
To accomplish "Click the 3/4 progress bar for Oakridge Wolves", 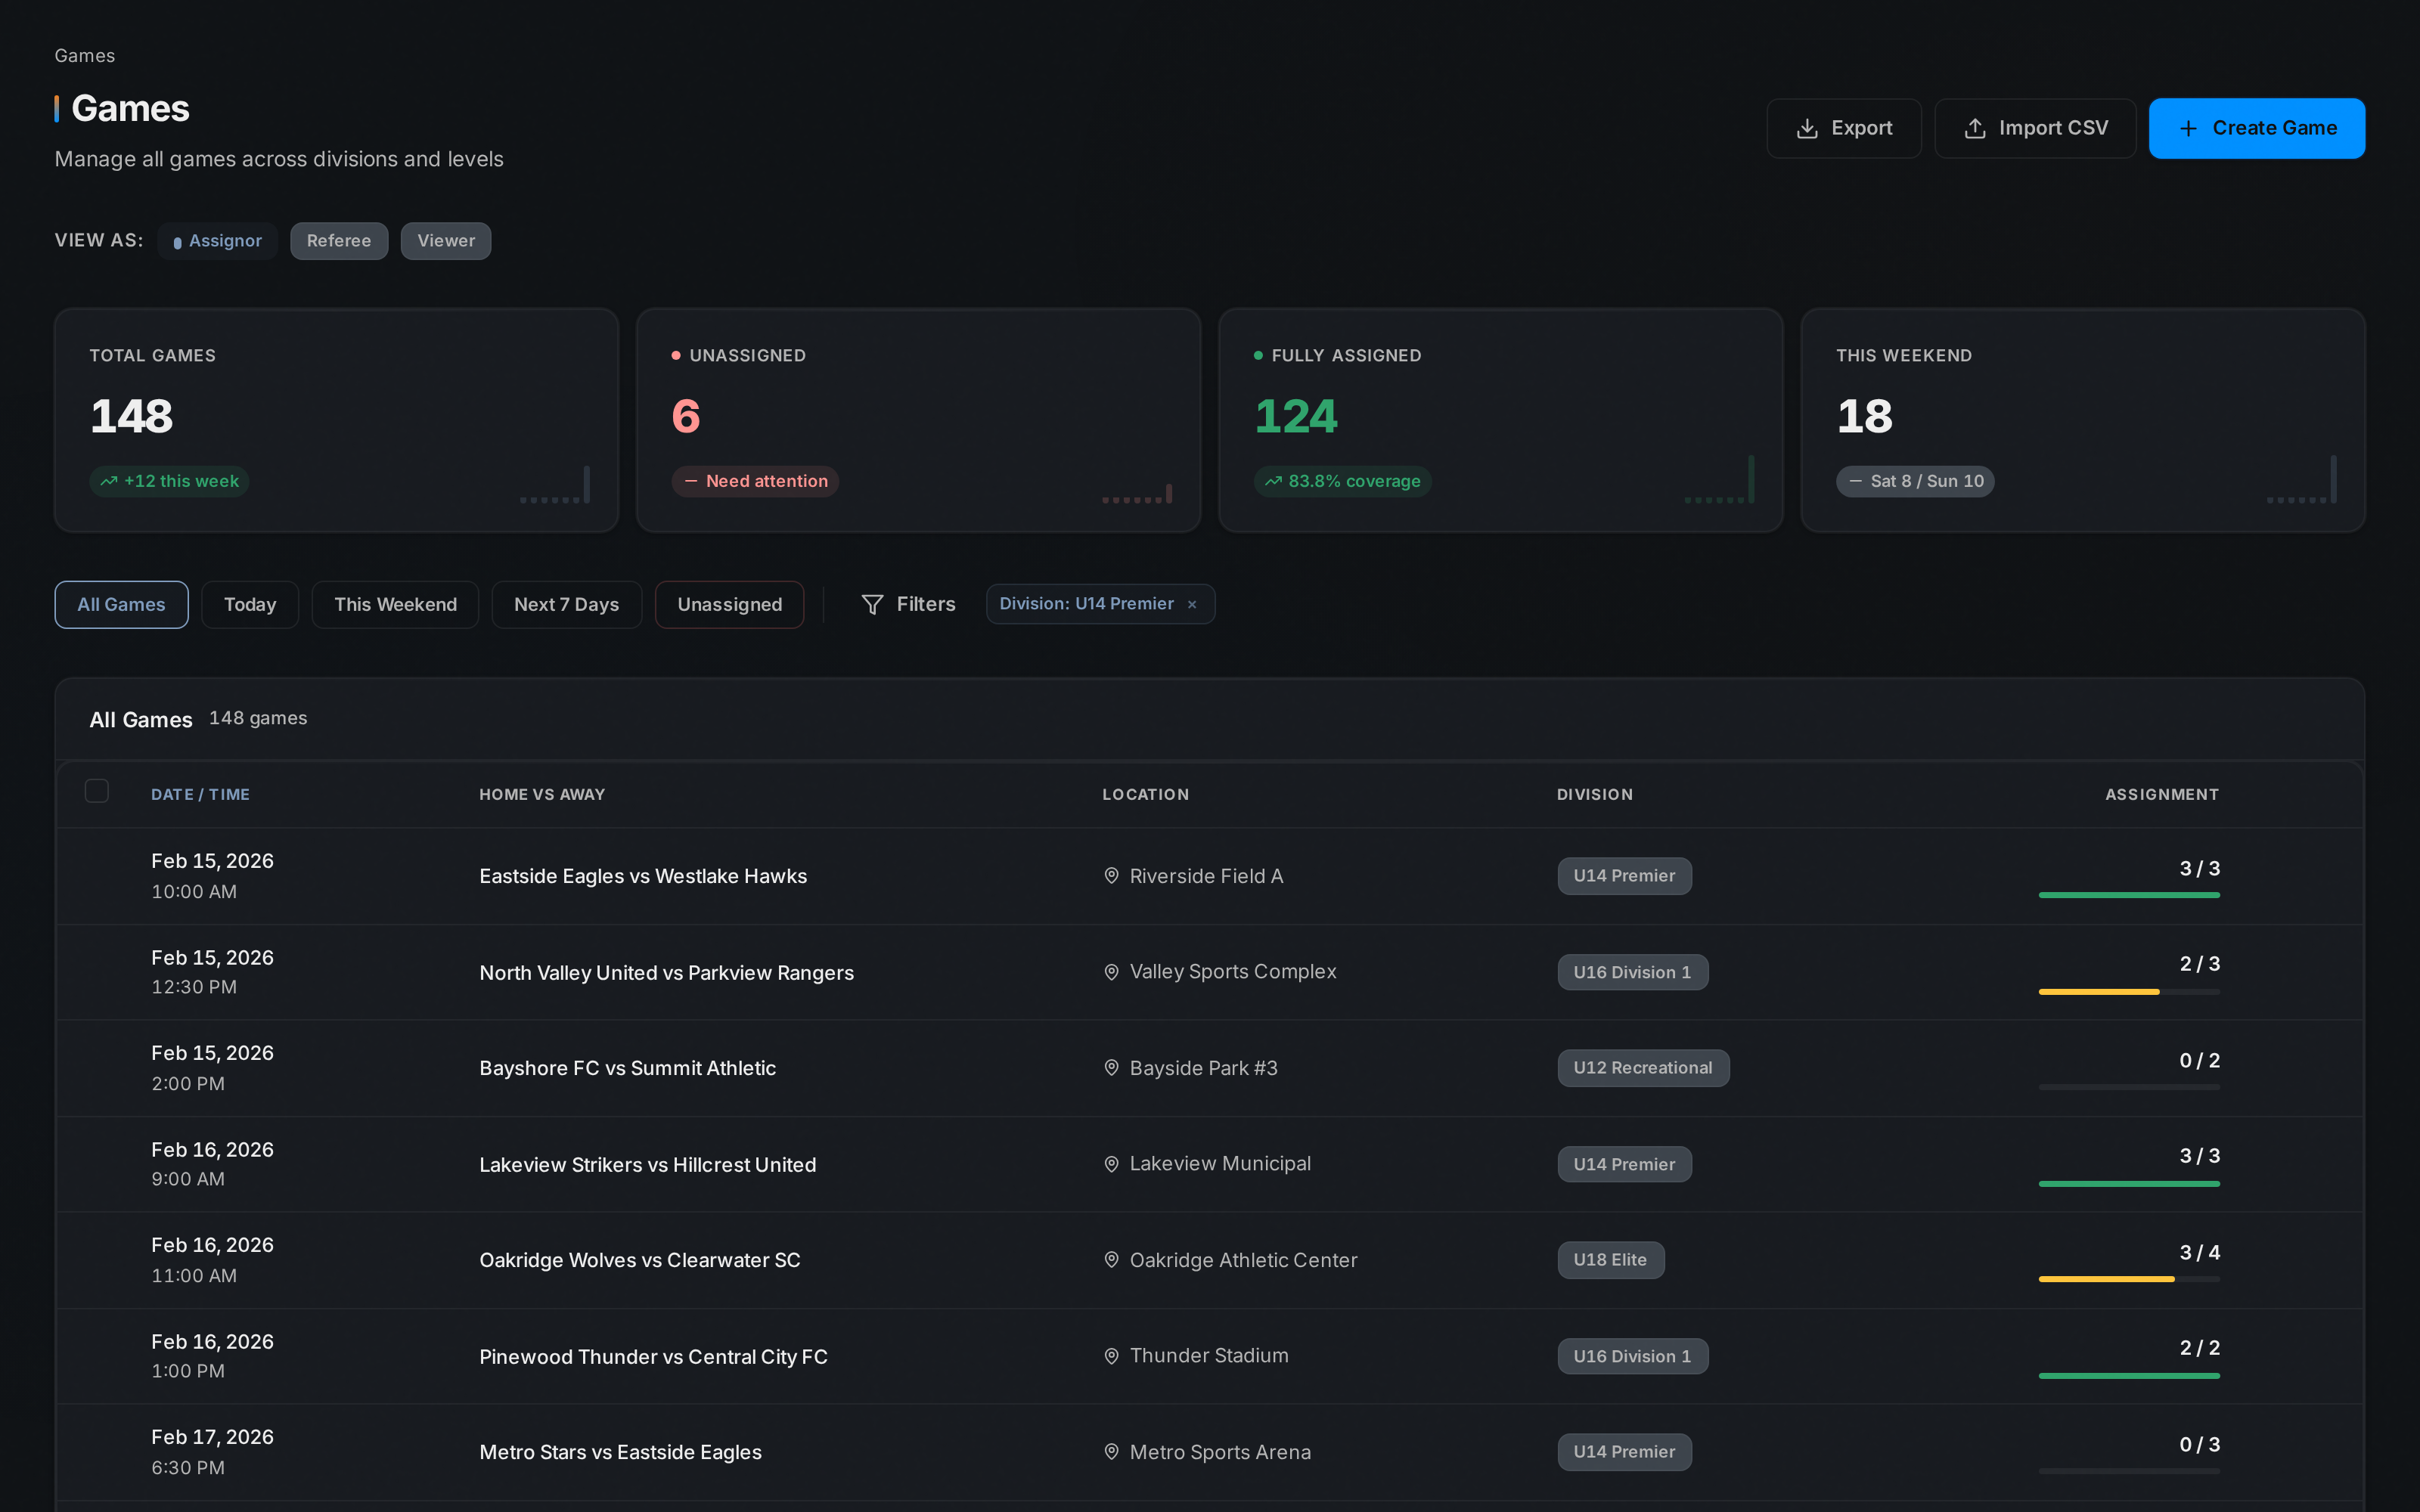I will pos(2129,1279).
